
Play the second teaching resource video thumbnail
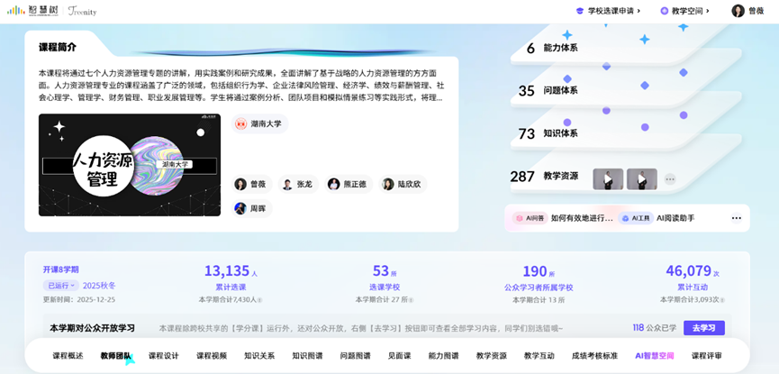[x=641, y=179]
